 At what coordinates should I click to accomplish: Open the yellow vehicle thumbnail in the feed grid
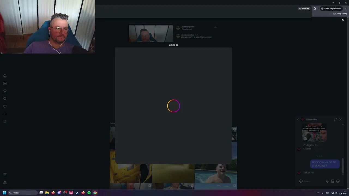coord(131,167)
